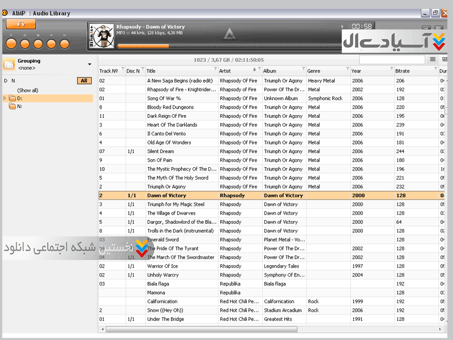This screenshot has height=340, width=453.
Task: Click the orange Play button
Action: (11, 44)
